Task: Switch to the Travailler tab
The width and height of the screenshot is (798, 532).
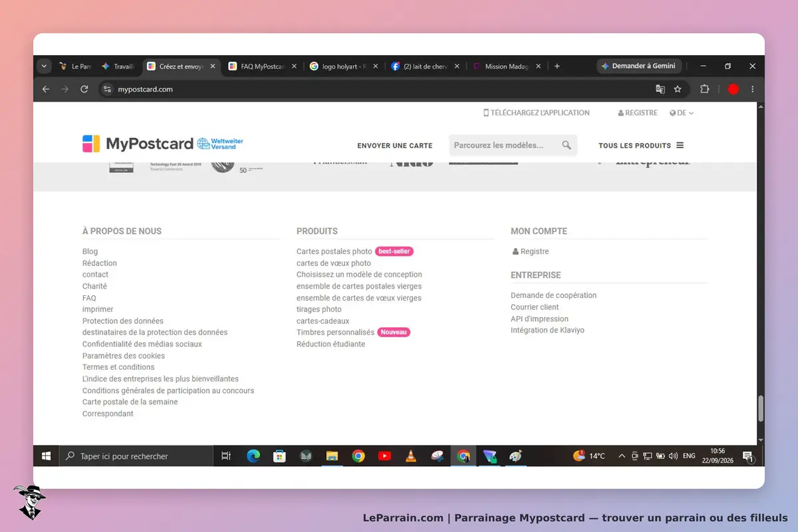Action: tap(118, 66)
